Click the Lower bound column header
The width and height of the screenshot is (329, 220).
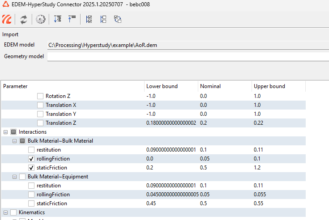[171, 86]
